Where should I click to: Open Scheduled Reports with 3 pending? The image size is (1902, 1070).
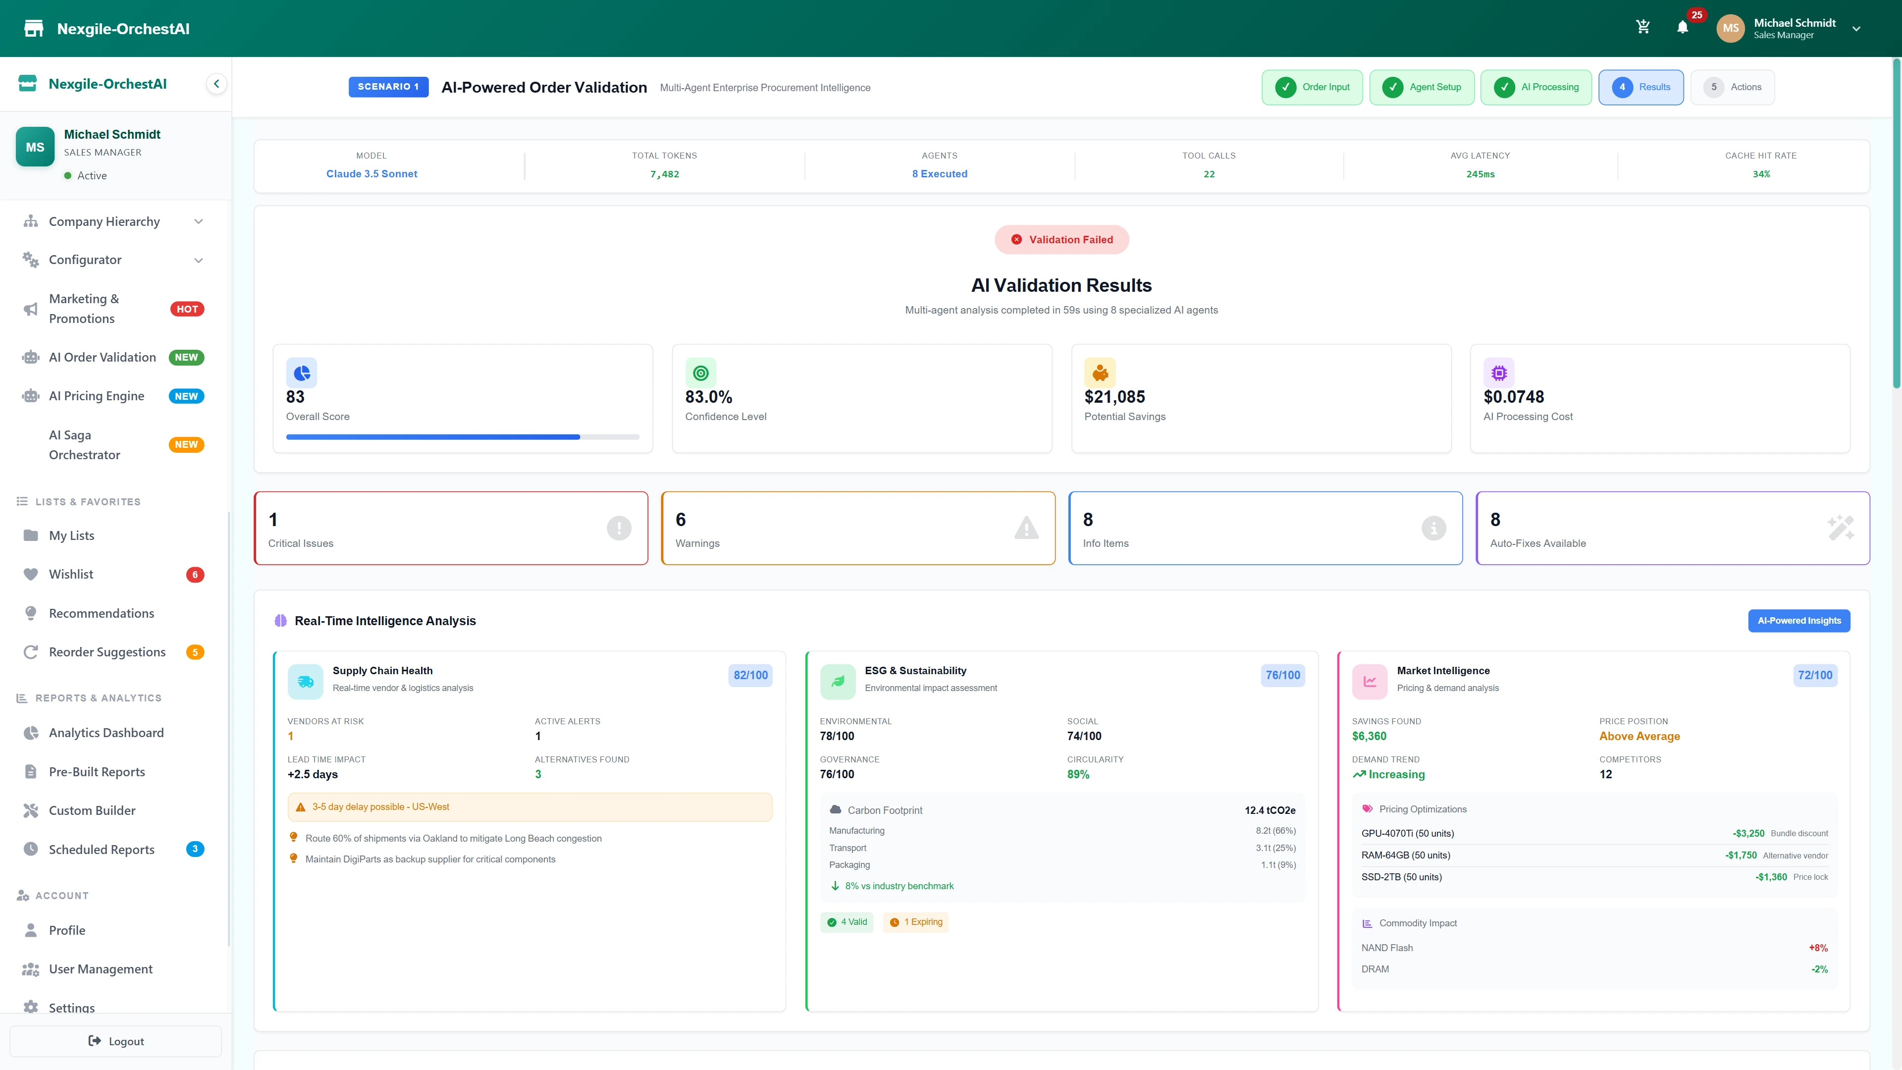pos(102,849)
